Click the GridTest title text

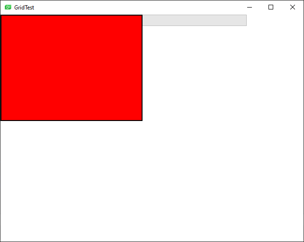point(24,8)
